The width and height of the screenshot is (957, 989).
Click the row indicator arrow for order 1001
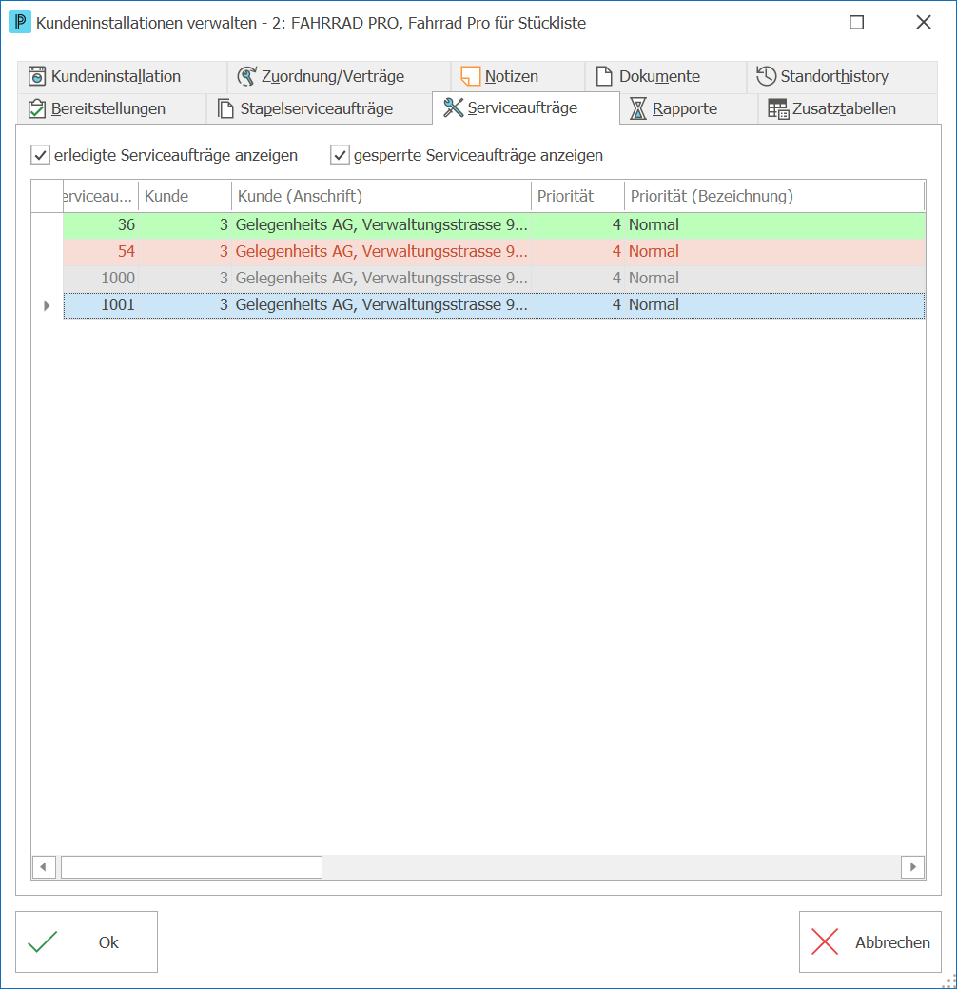click(47, 306)
